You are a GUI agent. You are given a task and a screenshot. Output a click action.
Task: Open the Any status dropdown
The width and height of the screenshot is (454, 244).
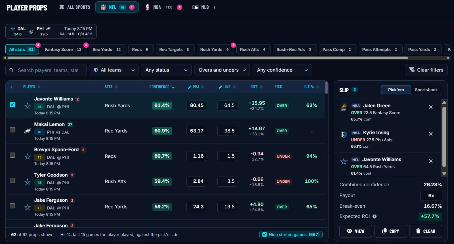(x=166, y=70)
